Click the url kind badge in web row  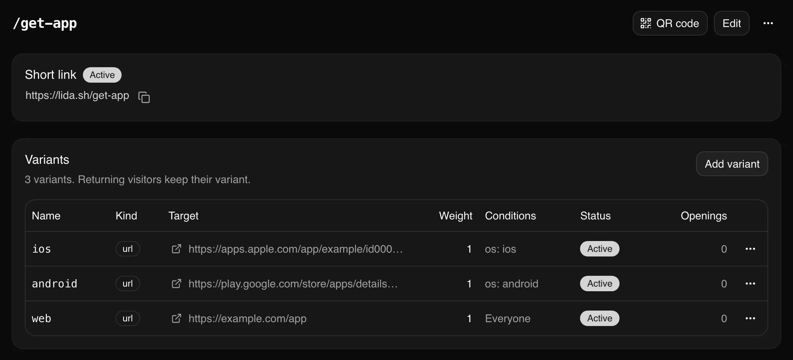coord(127,318)
